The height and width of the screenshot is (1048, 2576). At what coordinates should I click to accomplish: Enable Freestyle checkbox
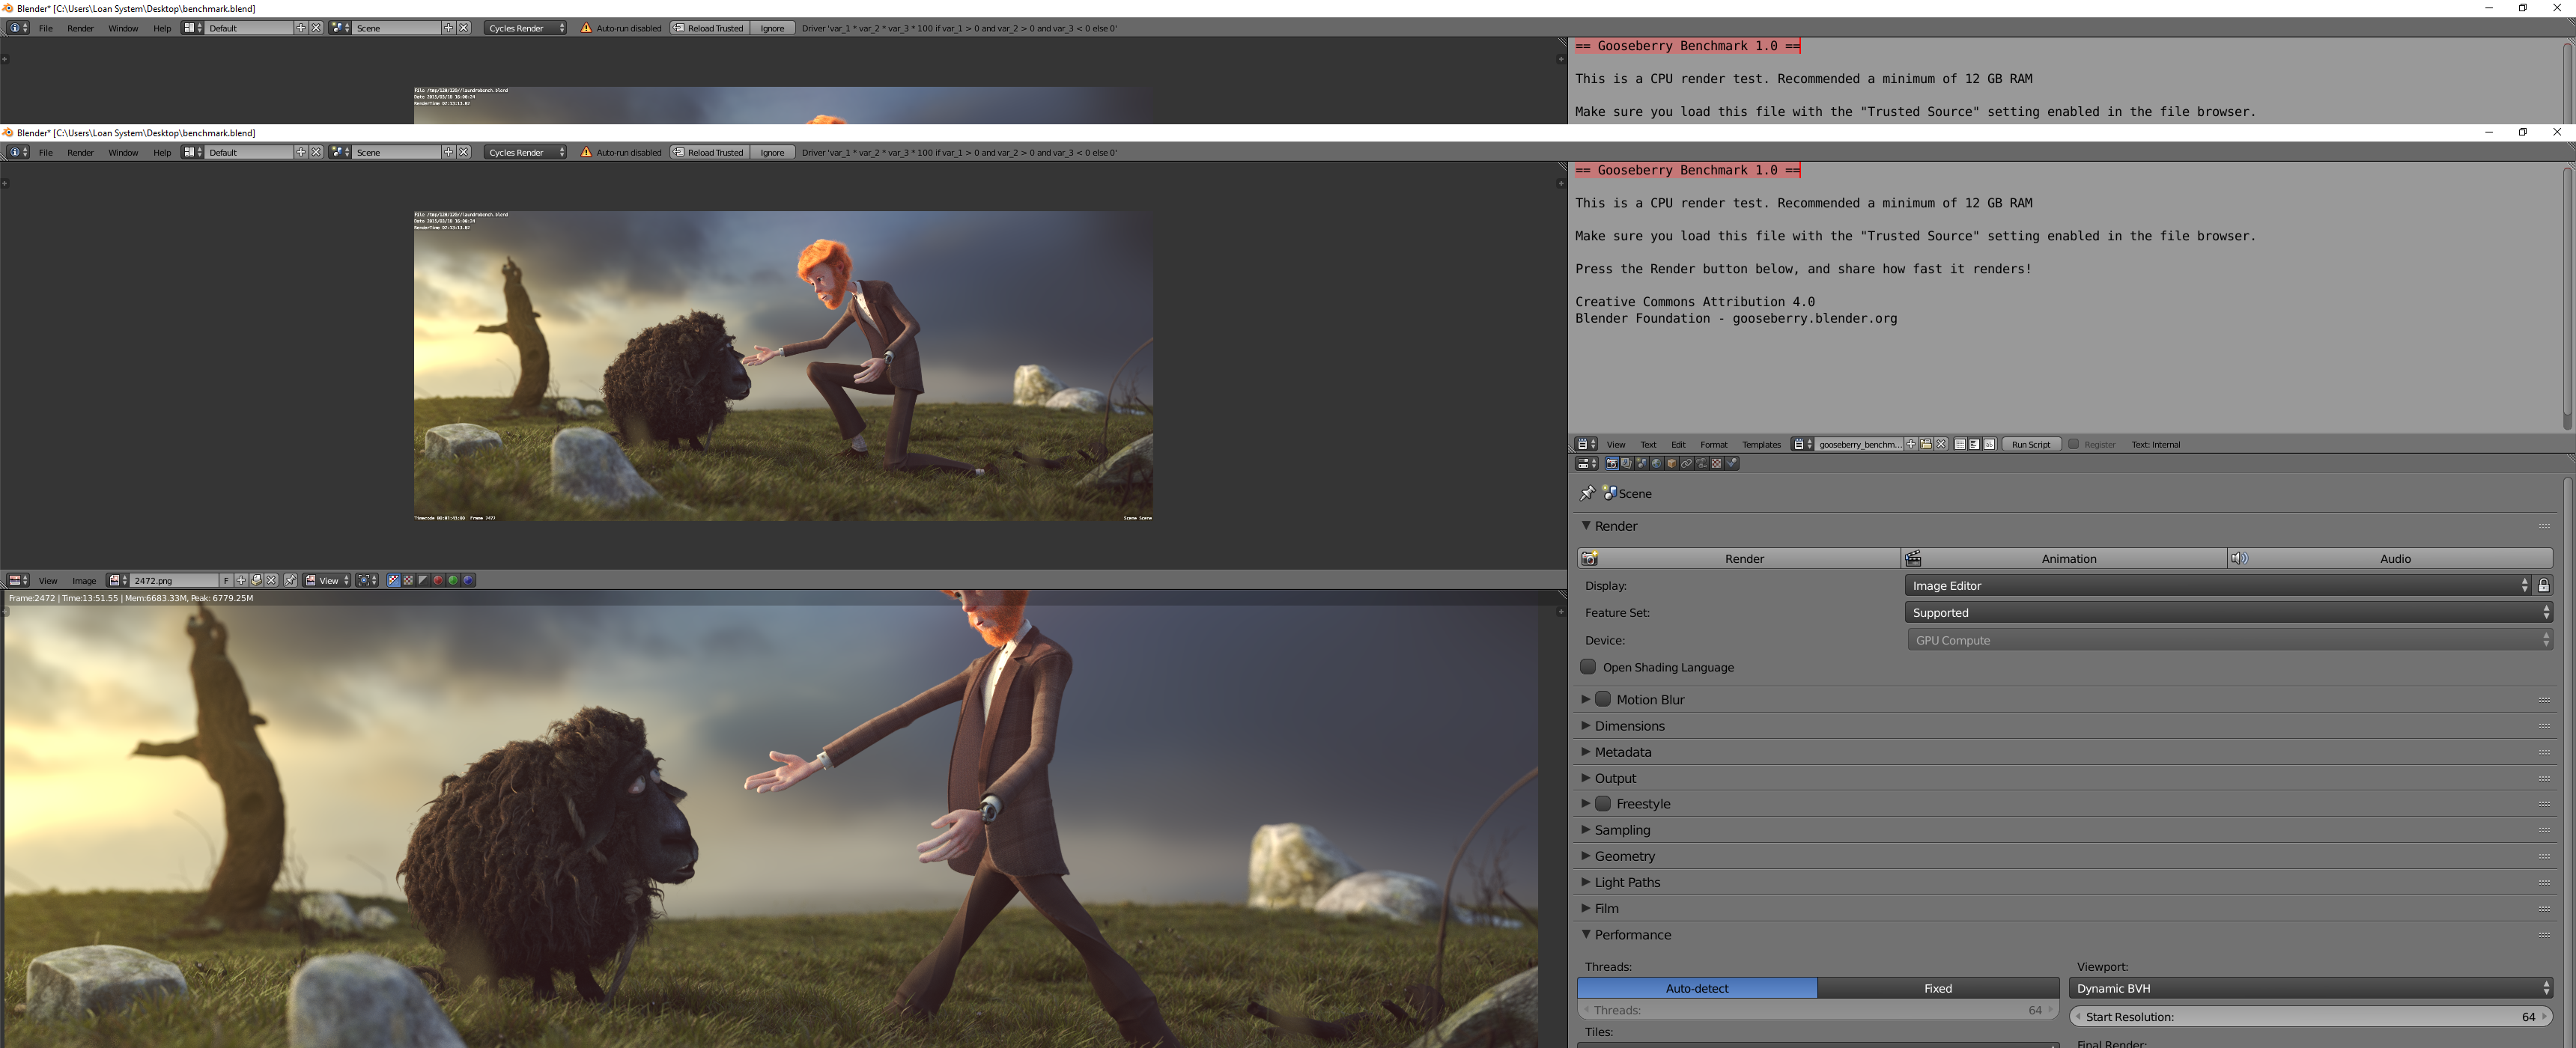[x=1603, y=804]
